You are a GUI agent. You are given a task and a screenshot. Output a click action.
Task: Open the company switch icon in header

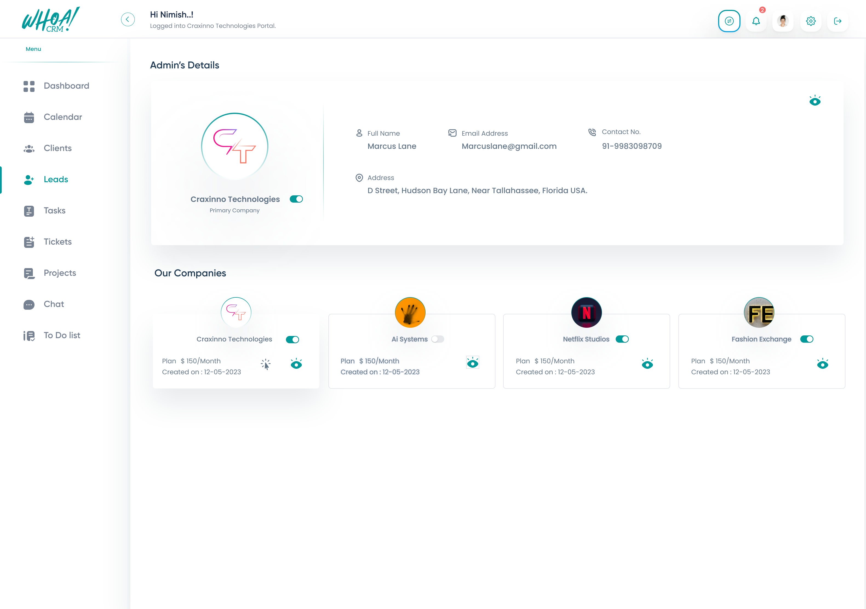tap(729, 21)
